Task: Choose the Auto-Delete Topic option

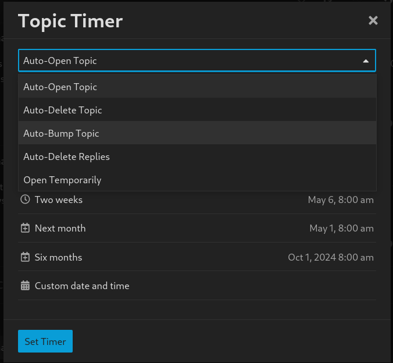Action: (63, 110)
